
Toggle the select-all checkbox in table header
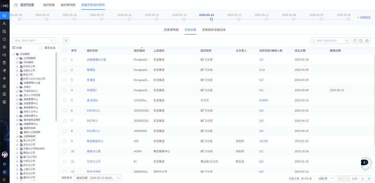pos(65,51)
